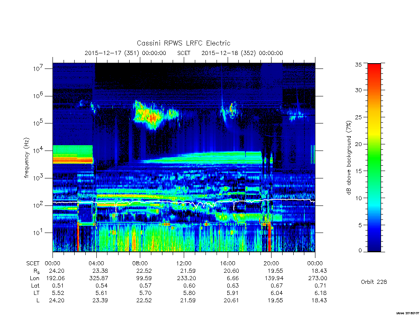Click the Lon value '325.87'
The height and width of the screenshot is (315, 420).
[x=98, y=278]
